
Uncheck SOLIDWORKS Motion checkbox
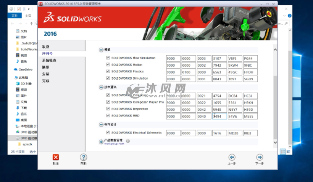108,64
